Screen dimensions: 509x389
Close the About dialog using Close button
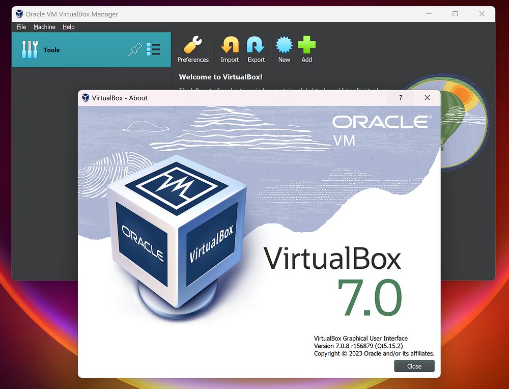coord(414,366)
